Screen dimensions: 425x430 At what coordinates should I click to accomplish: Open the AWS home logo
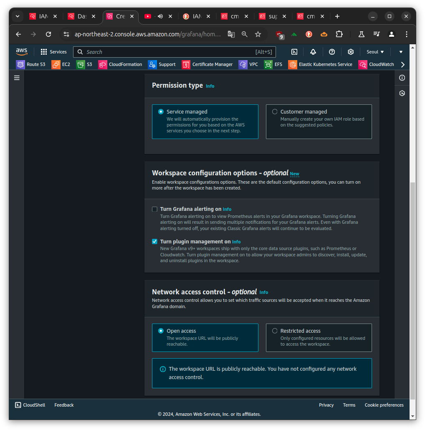(22, 51)
